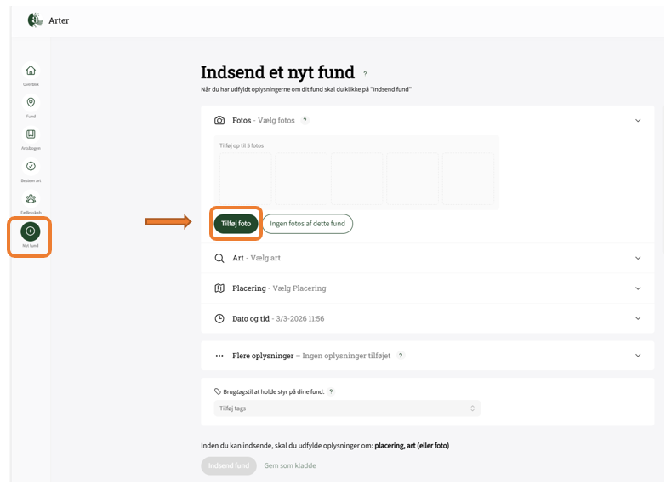
Task: Expand the Placering section
Action: (638, 288)
